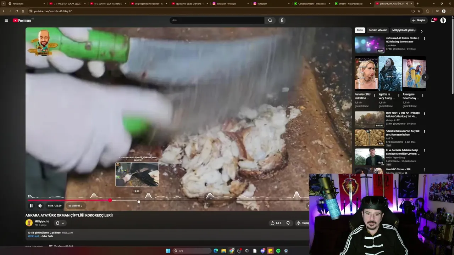Show more filter chips arrow
This screenshot has width=454, height=255.
coord(421,31)
